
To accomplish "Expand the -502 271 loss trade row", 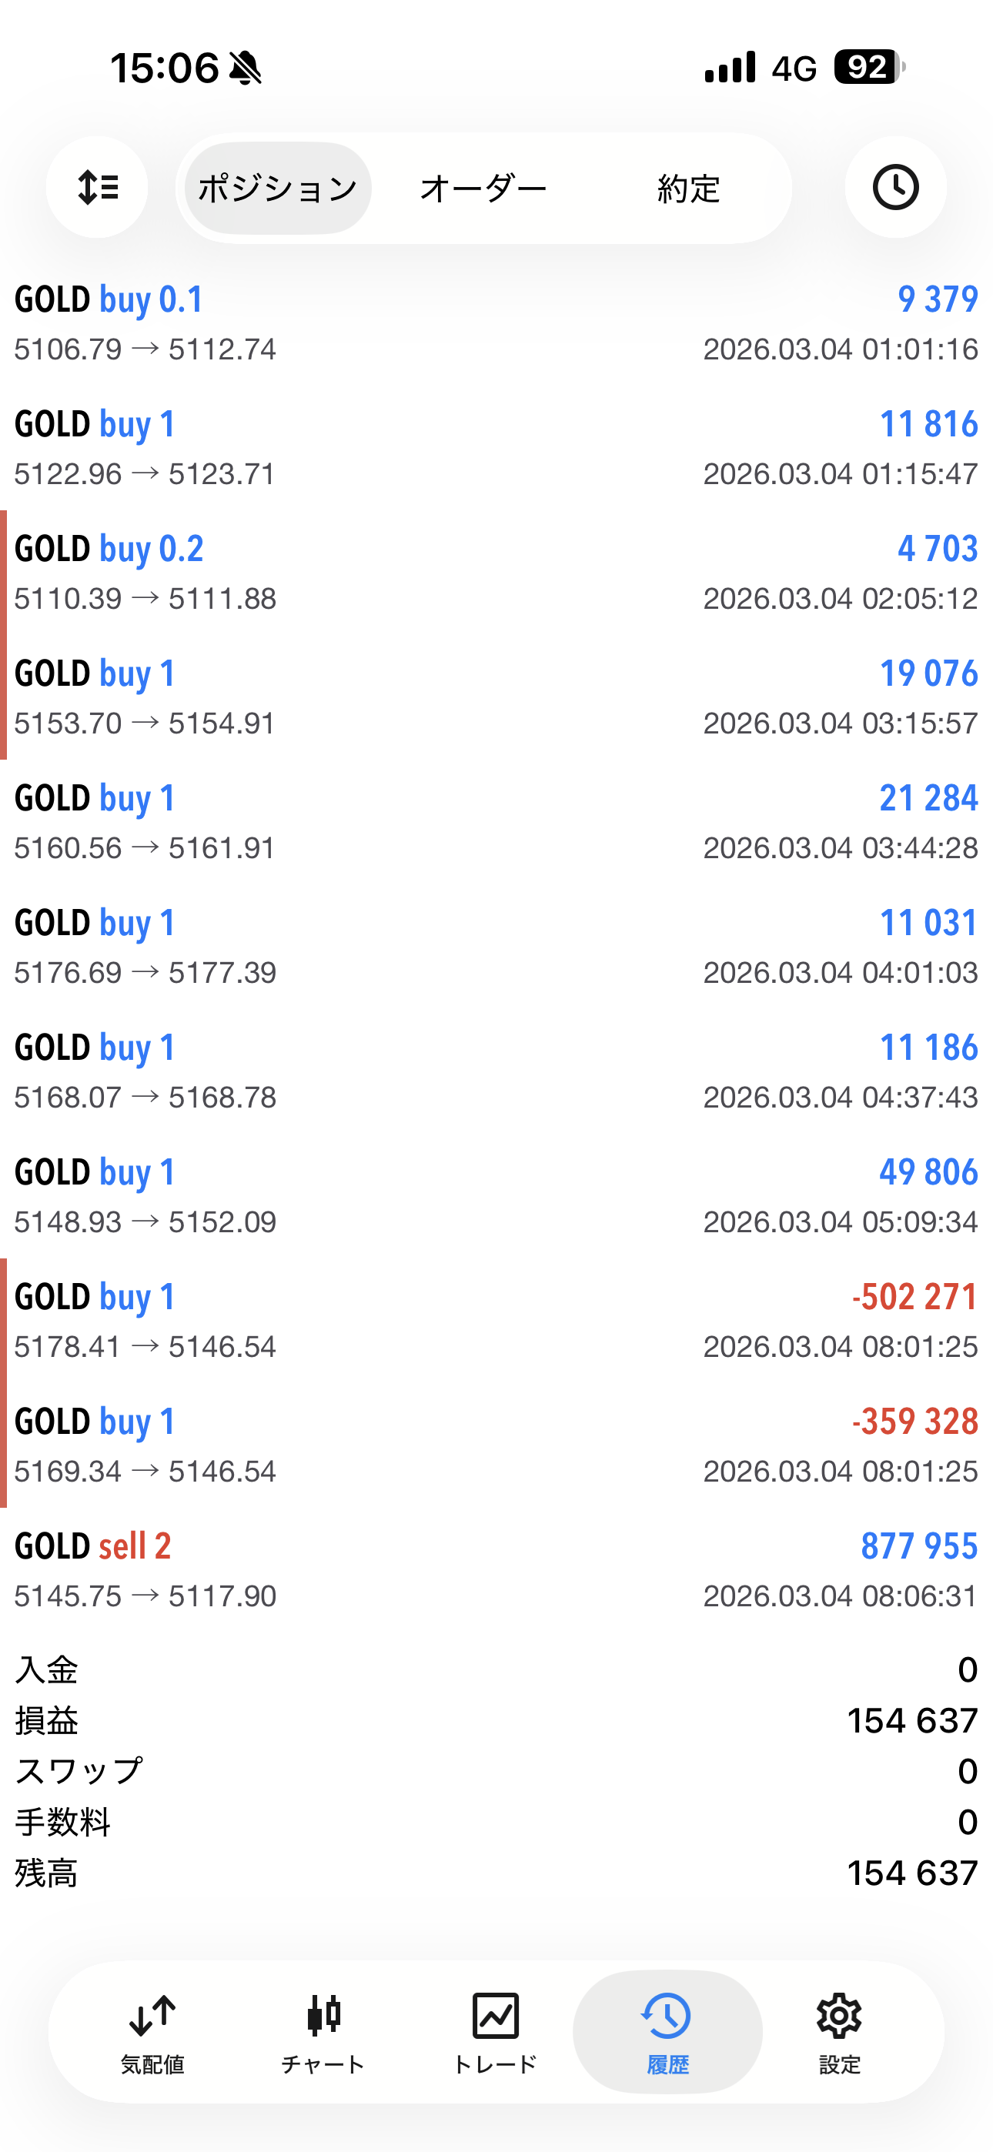I will click(496, 1320).
